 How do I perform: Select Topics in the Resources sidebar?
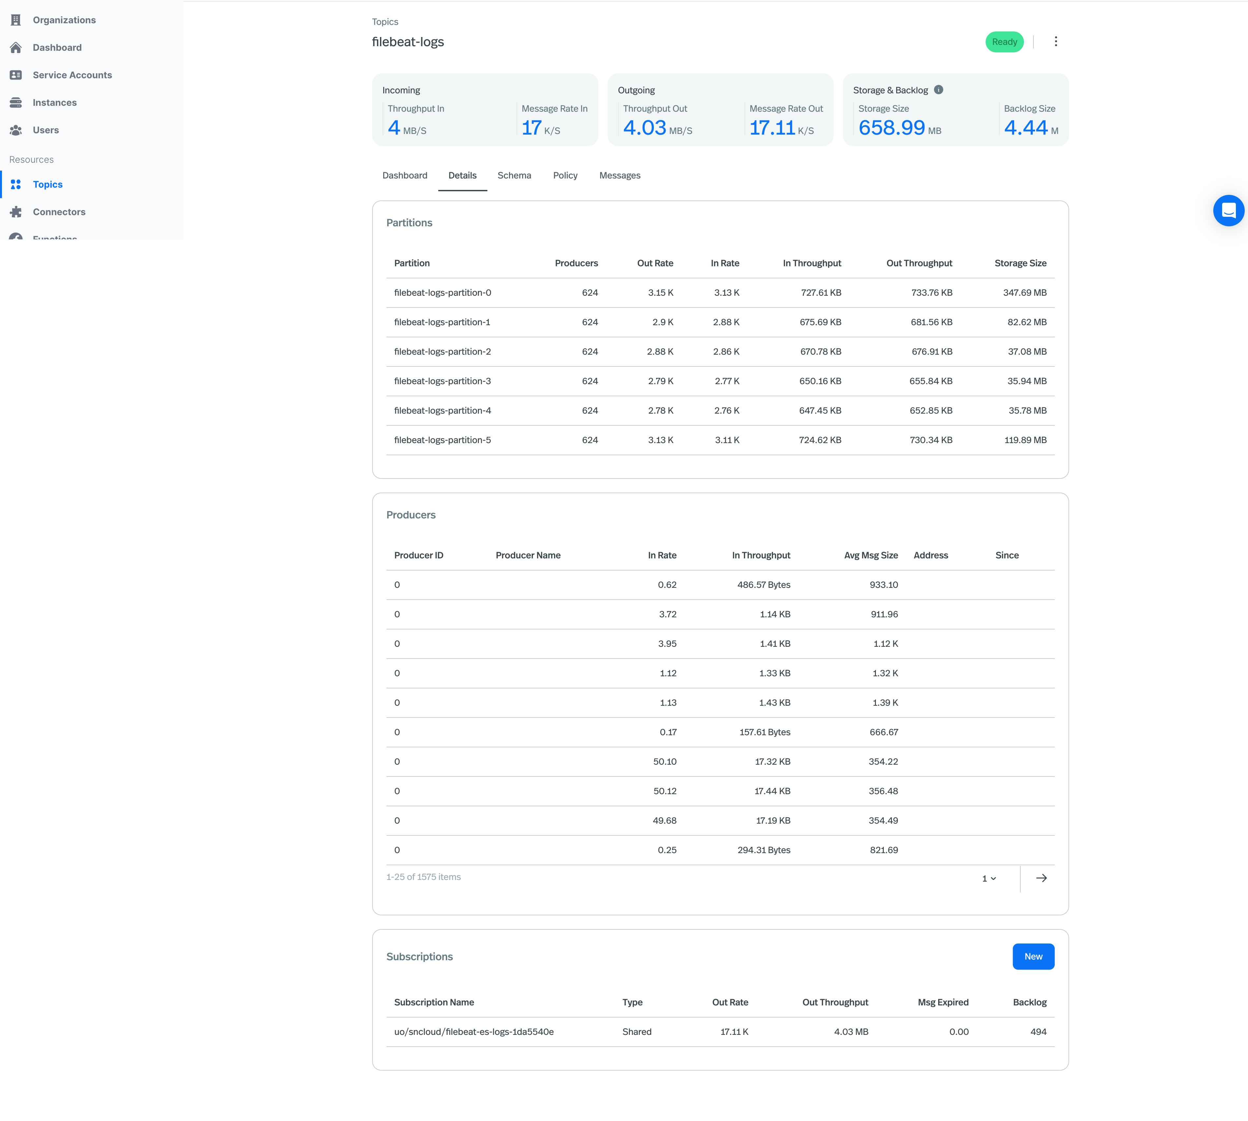(x=47, y=184)
